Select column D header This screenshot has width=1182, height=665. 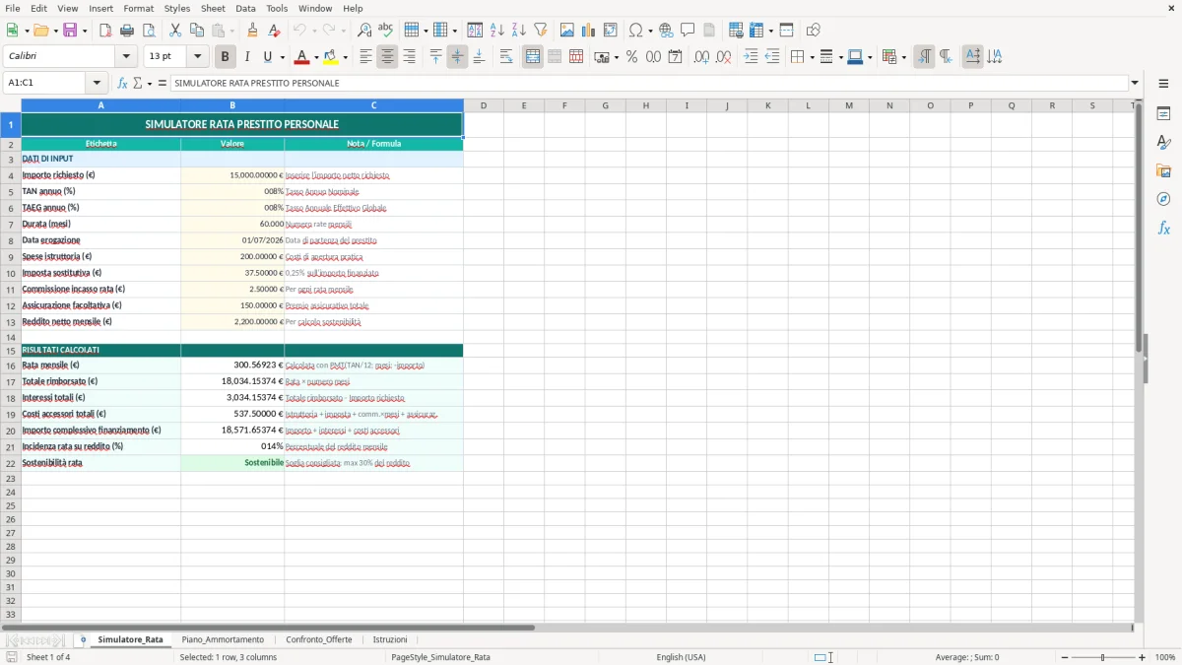tap(484, 105)
